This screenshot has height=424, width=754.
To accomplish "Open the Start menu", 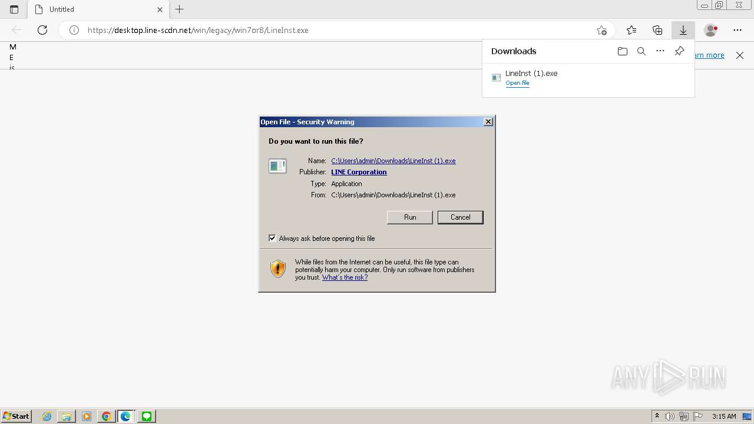I will (16, 416).
